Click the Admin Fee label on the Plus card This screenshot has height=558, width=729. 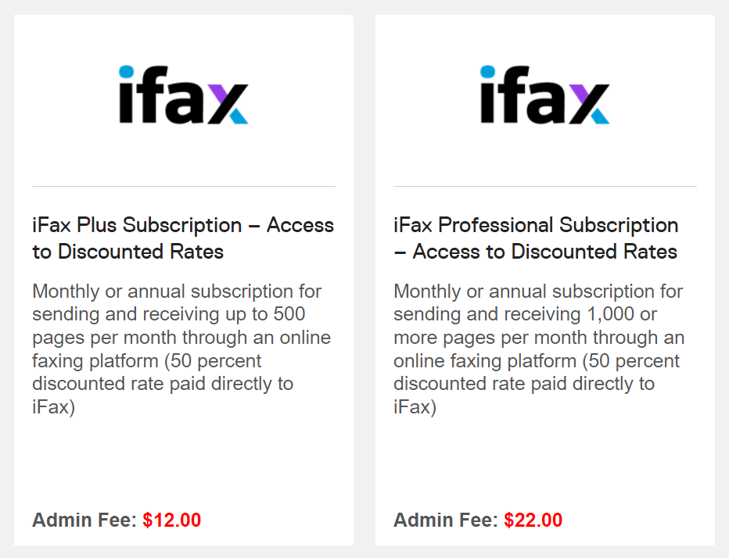click(x=84, y=520)
